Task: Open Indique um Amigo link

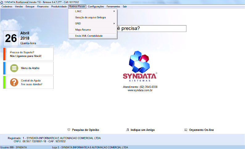Action: [x=143, y=130]
